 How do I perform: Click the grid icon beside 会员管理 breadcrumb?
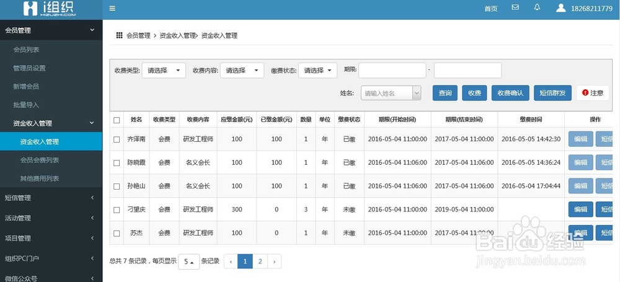(119, 35)
